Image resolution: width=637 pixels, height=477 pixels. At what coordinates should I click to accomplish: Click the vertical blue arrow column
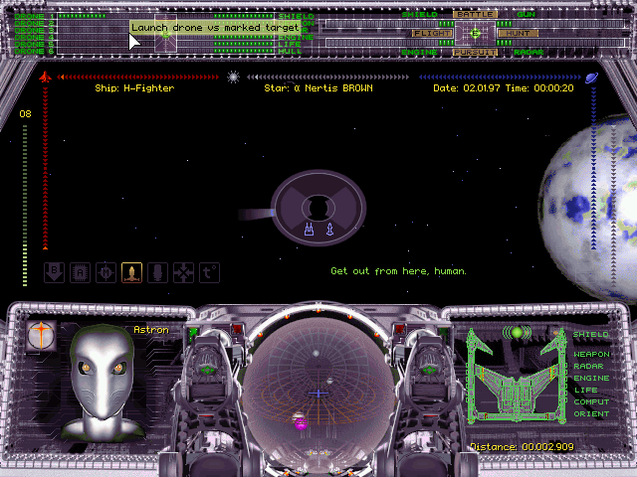(593, 168)
